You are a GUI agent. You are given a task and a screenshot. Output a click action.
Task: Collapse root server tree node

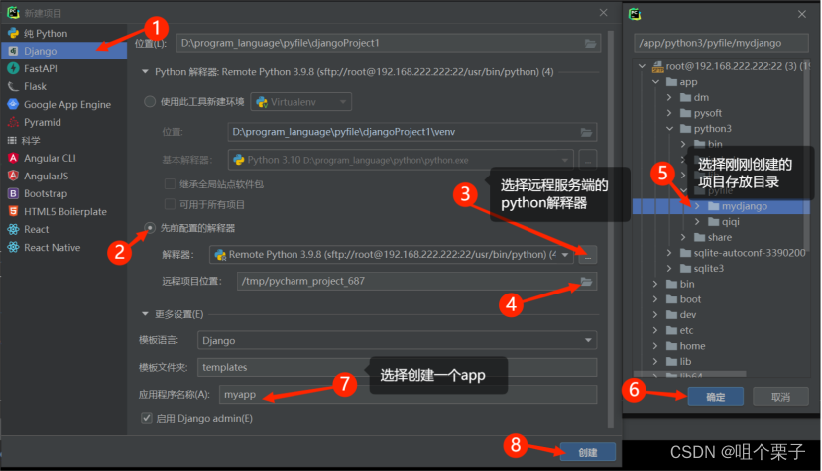click(x=642, y=66)
